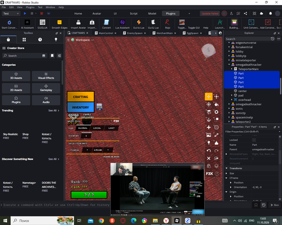Collapse the CFrame property
Image resolution: width=282 pixels, height=225 pixels.
[x=227, y=178]
